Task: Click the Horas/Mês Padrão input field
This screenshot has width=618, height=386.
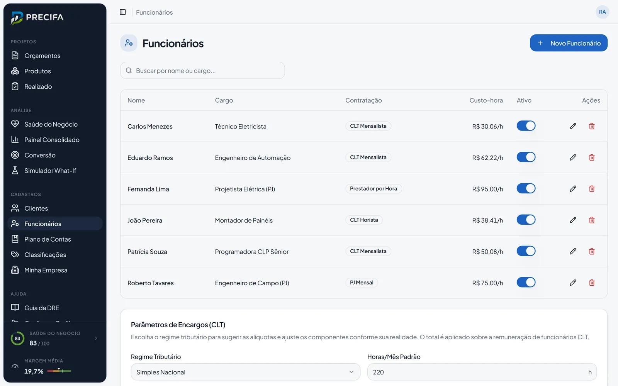Action: [x=482, y=372]
